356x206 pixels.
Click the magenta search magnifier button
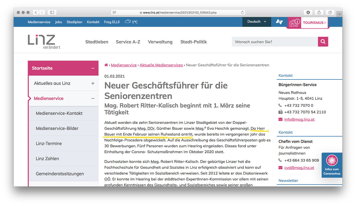(323, 42)
